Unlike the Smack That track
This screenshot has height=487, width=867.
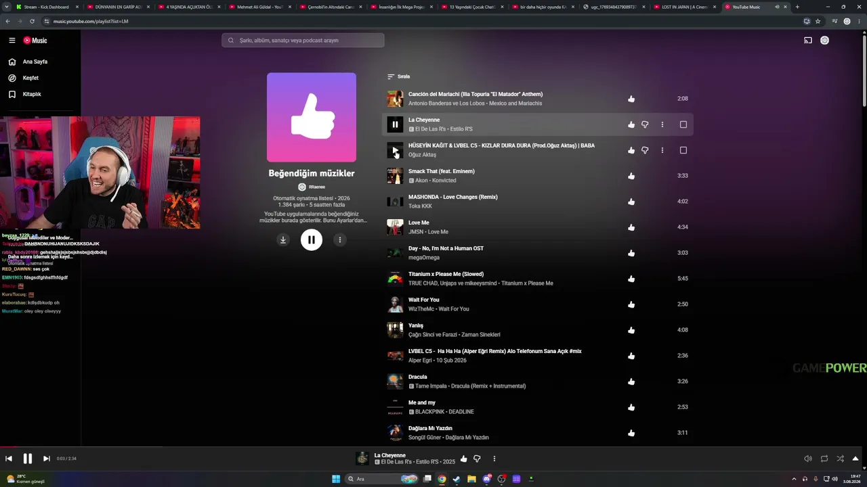(631, 176)
